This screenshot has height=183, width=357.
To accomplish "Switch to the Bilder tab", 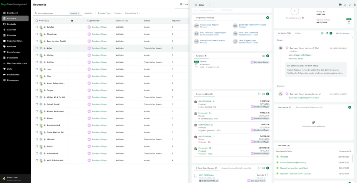I will (x=298, y=33).
